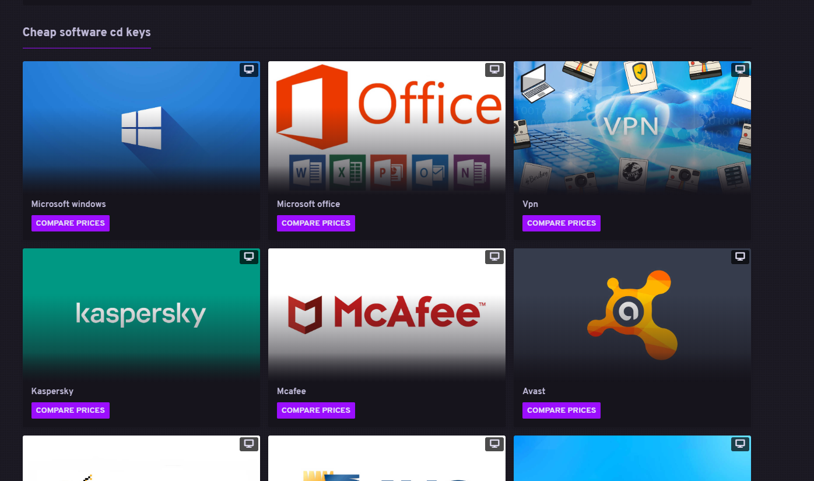Compare prices for Microsoft office
The height and width of the screenshot is (481, 814).
click(x=316, y=223)
